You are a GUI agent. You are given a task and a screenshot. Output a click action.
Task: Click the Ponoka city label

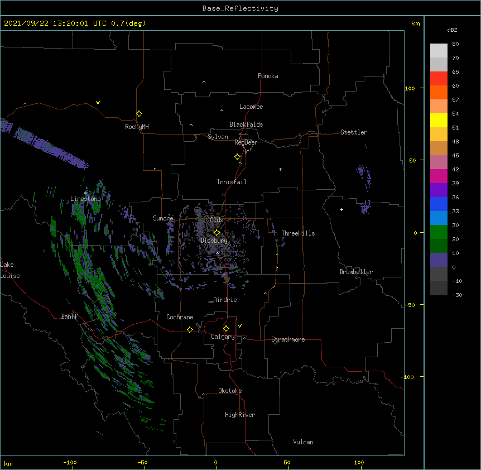(268, 76)
